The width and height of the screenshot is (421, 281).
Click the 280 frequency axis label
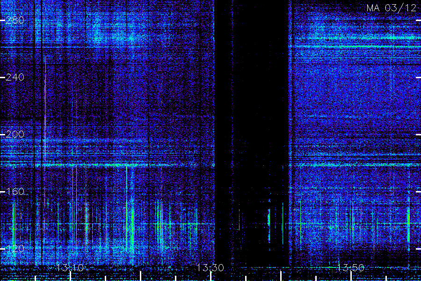coord(15,20)
